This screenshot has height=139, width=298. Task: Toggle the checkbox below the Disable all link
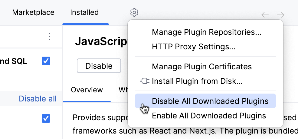46,118
